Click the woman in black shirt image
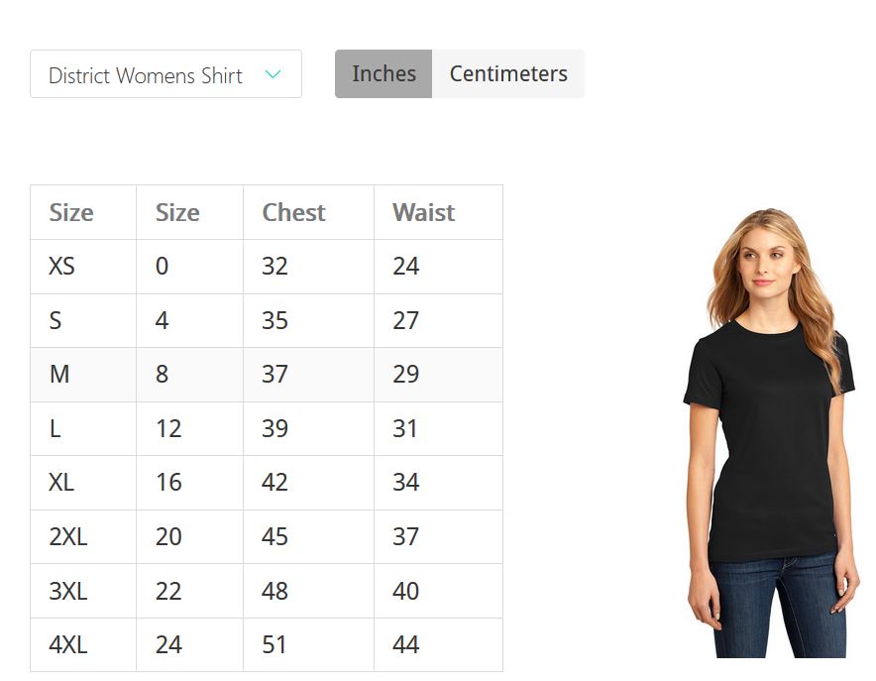 [x=770, y=433]
